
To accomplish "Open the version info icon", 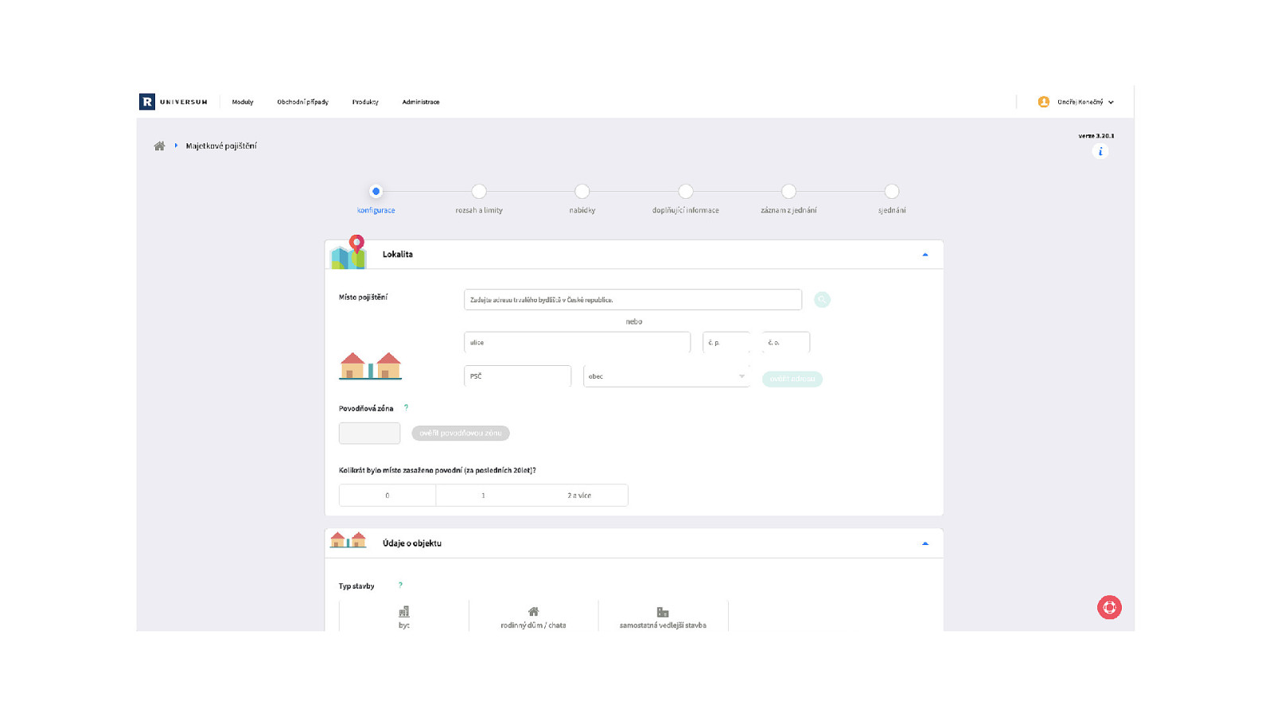I will coord(1100,152).
